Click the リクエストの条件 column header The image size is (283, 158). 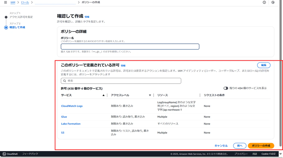click(214, 95)
